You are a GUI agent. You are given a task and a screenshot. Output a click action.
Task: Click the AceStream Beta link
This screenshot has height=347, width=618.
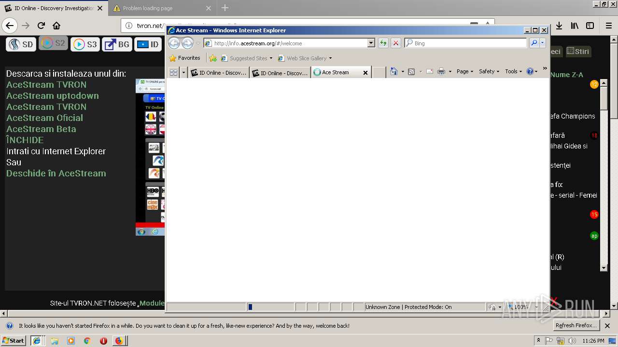click(41, 129)
